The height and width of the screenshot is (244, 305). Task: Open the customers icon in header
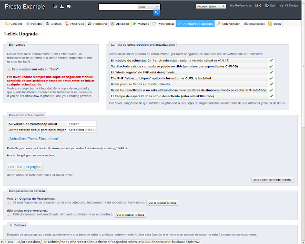[x=62, y=7]
